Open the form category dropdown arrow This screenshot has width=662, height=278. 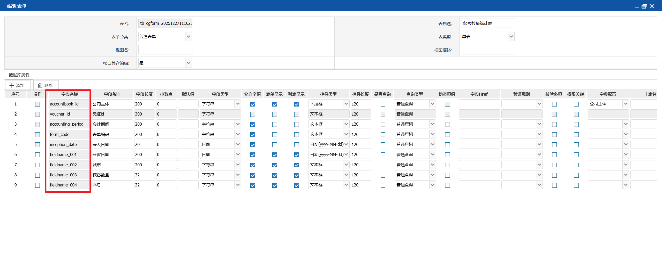[x=189, y=37]
